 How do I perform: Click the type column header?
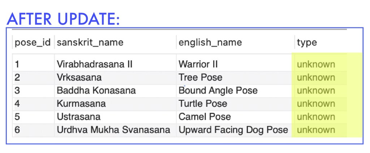tap(307, 43)
